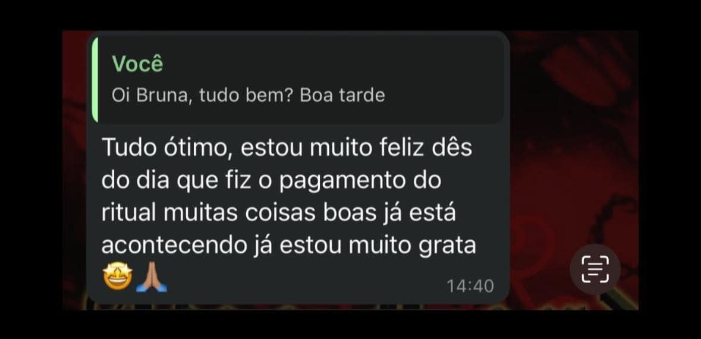Tap Boa tarde in quoted reply
Viewport: 701px width, 339px height.
tap(342, 96)
